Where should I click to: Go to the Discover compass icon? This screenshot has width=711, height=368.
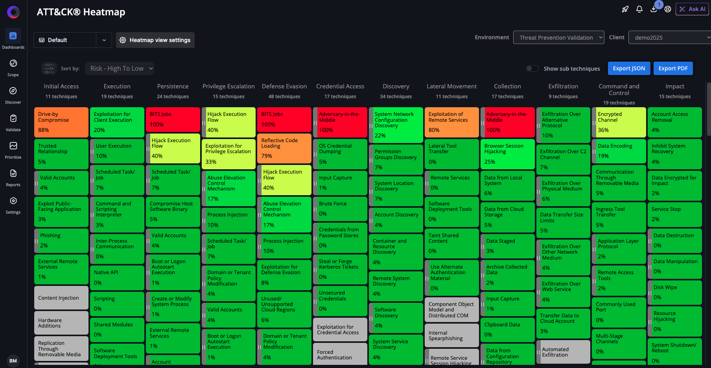[x=13, y=91]
